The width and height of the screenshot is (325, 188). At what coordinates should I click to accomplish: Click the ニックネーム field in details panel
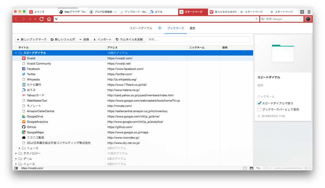tap(283, 96)
